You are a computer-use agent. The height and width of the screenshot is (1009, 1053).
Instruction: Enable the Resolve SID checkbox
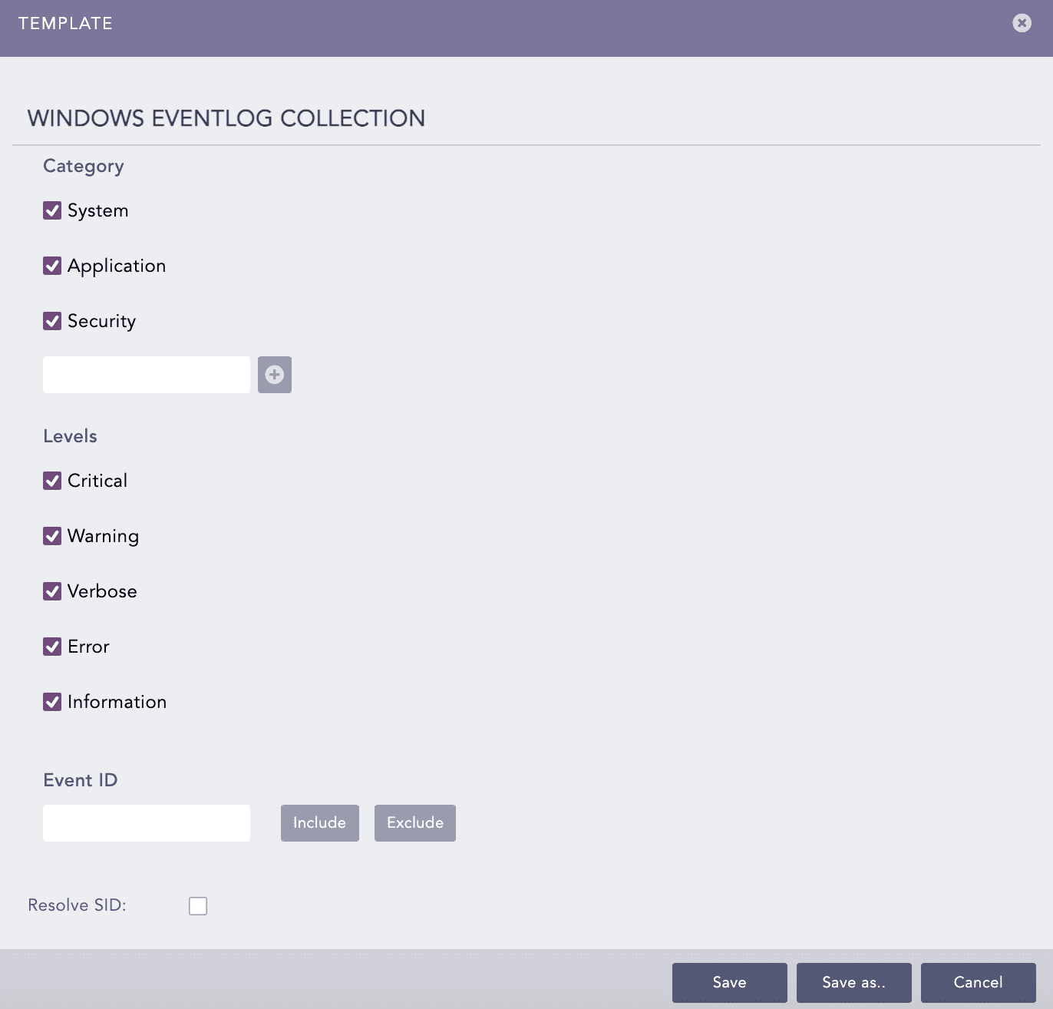click(198, 906)
